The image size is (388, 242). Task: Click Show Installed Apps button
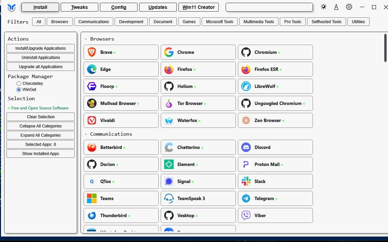(41, 154)
